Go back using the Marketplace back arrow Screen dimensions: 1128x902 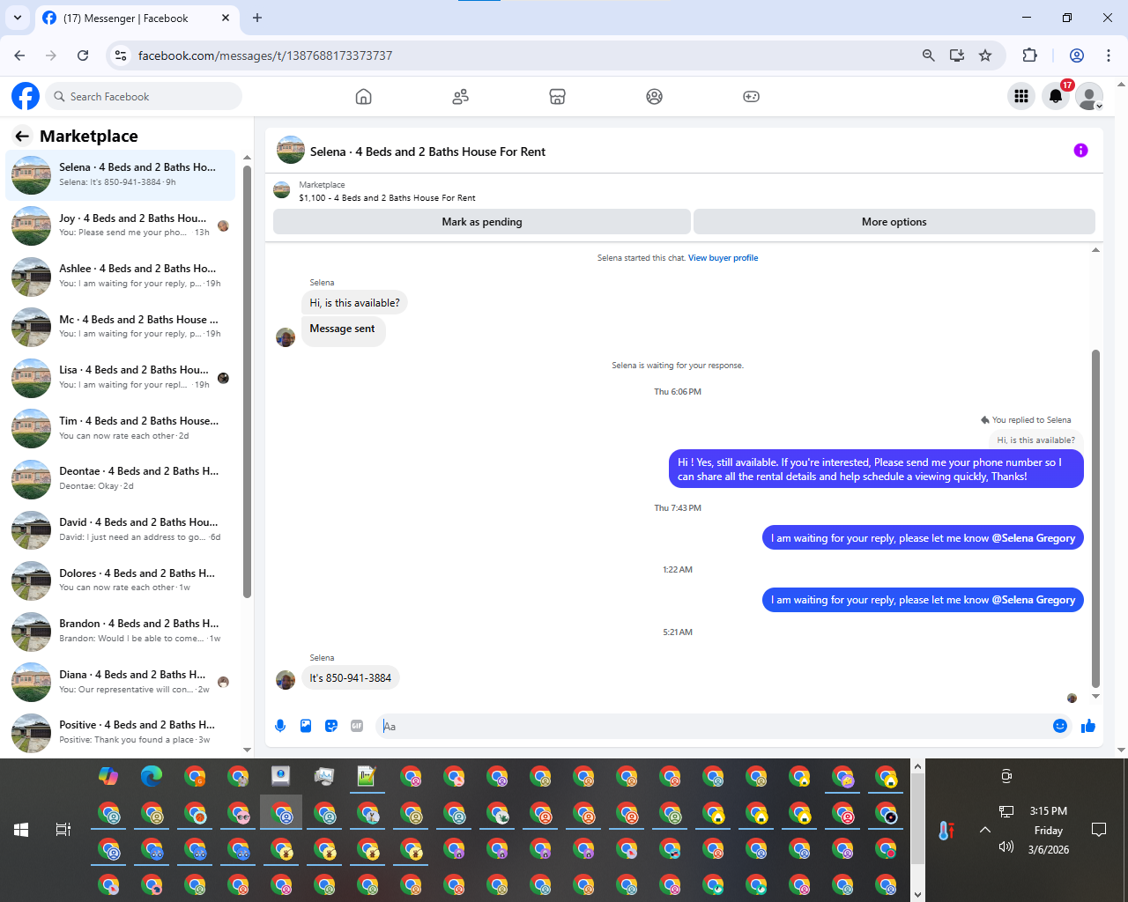click(x=22, y=137)
